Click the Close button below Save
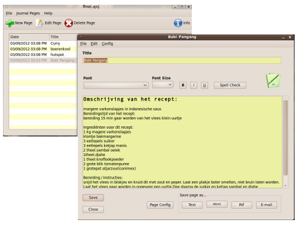Image resolution: width=297 pixels, height=226 pixels. pos(93,209)
